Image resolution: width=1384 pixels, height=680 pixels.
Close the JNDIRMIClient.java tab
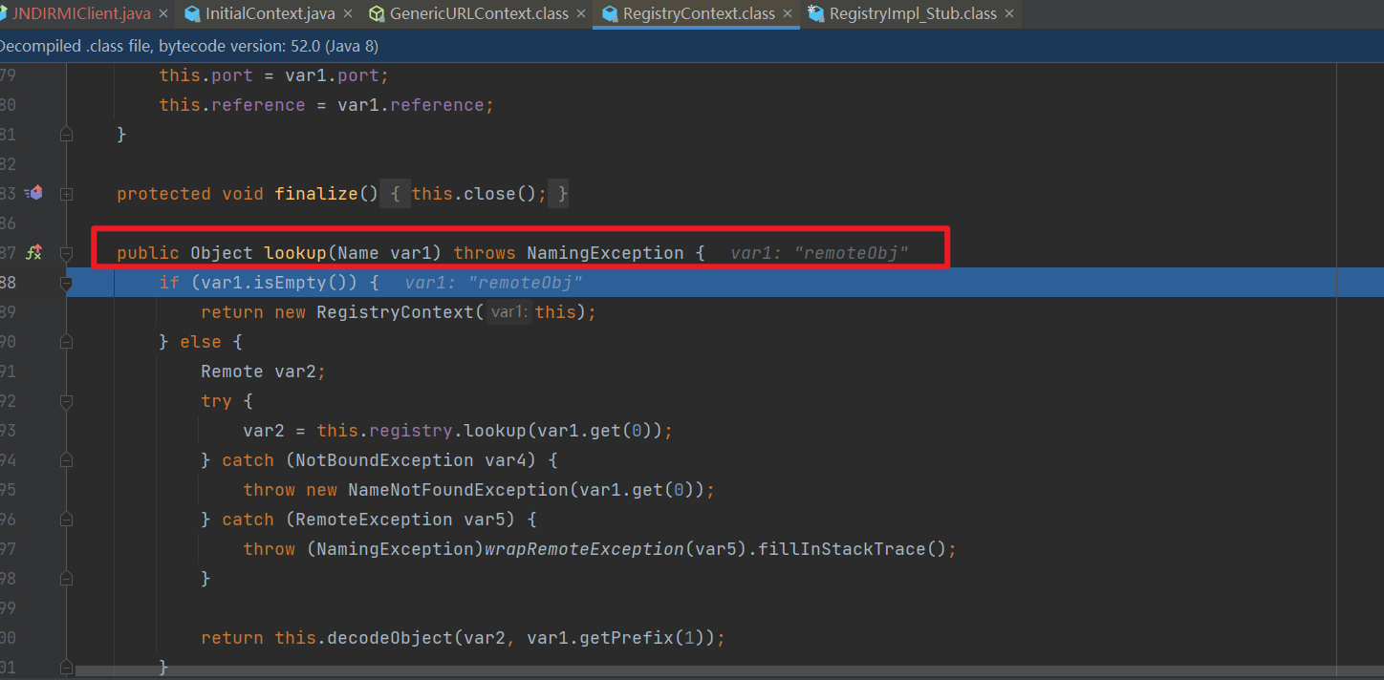[x=162, y=14]
